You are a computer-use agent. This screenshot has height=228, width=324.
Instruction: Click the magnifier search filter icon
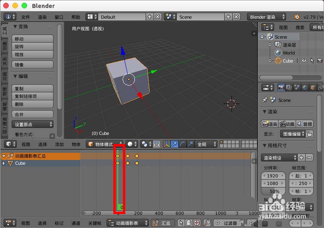click(x=207, y=223)
